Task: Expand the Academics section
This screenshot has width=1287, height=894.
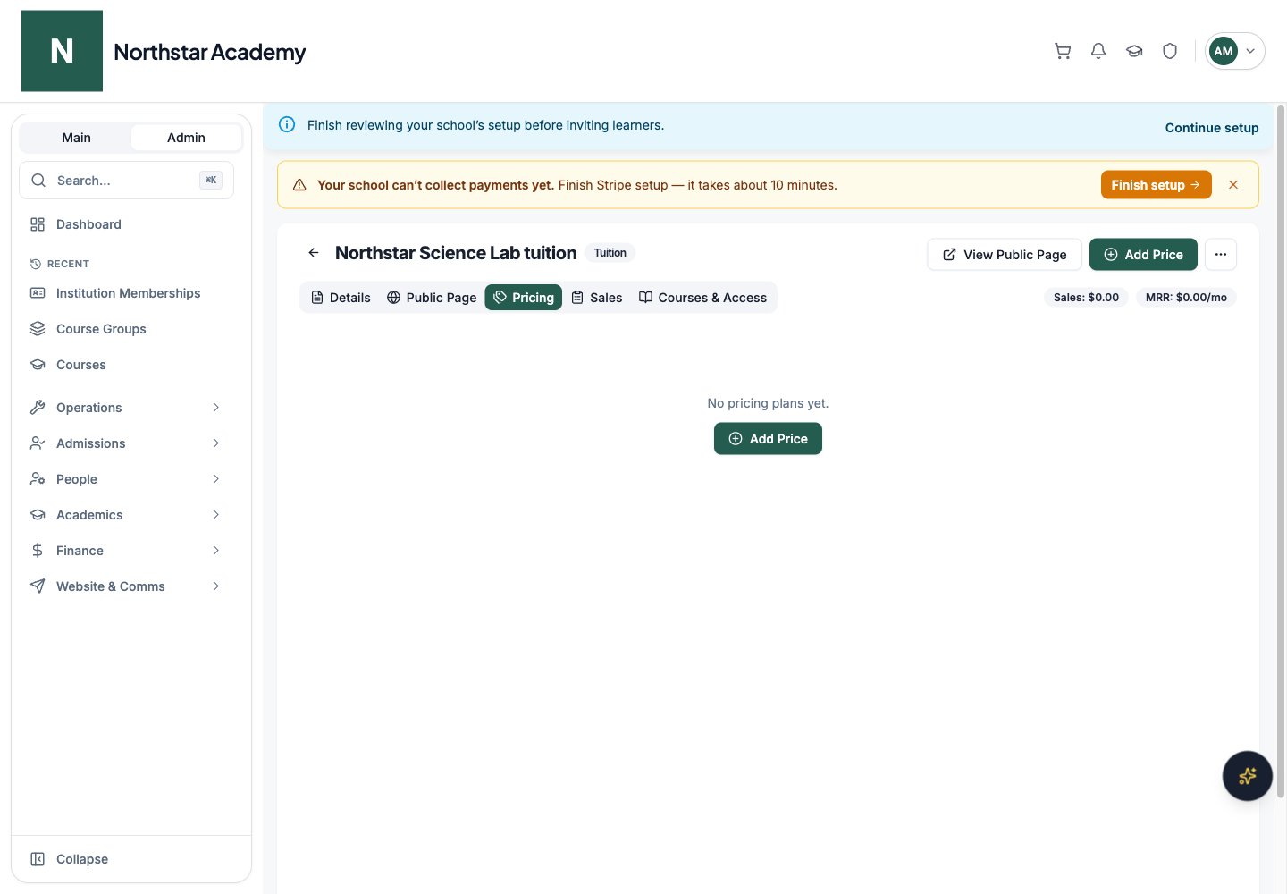Action: click(x=126, y=515)
